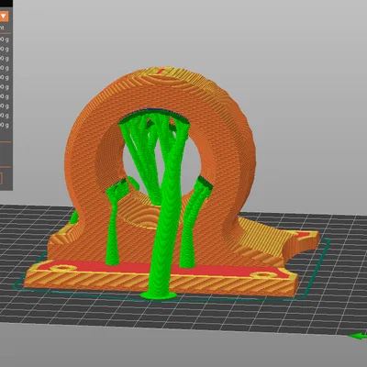Click the left screw hole on red surface
The width and height of the screenshot is (367, 367).
pos(63,268)
